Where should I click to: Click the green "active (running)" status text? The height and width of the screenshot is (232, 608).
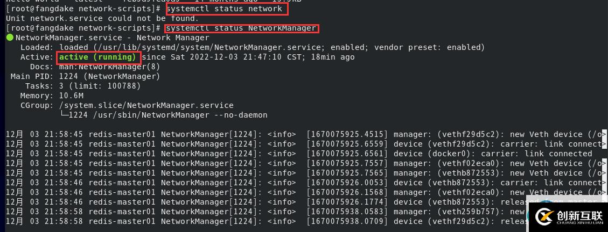[97, 57]
